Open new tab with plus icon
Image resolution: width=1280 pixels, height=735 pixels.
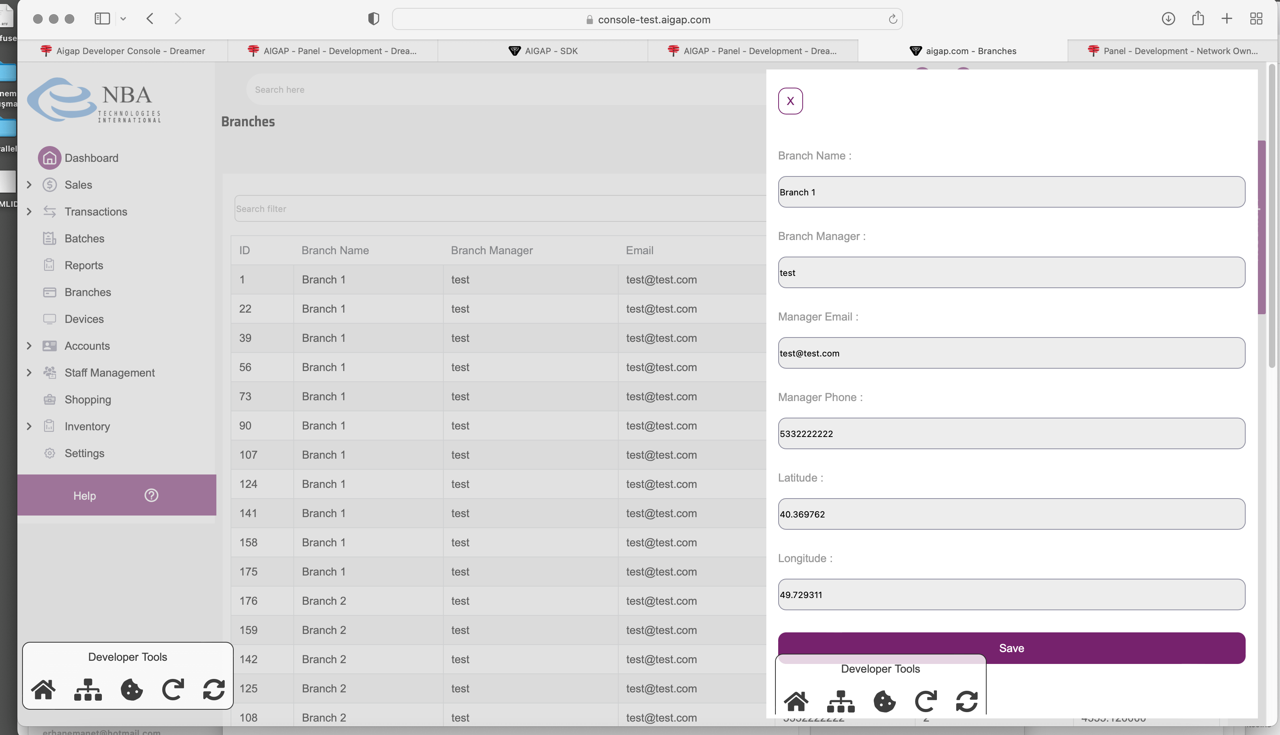pyautogui.click(x=1227, y=19)
